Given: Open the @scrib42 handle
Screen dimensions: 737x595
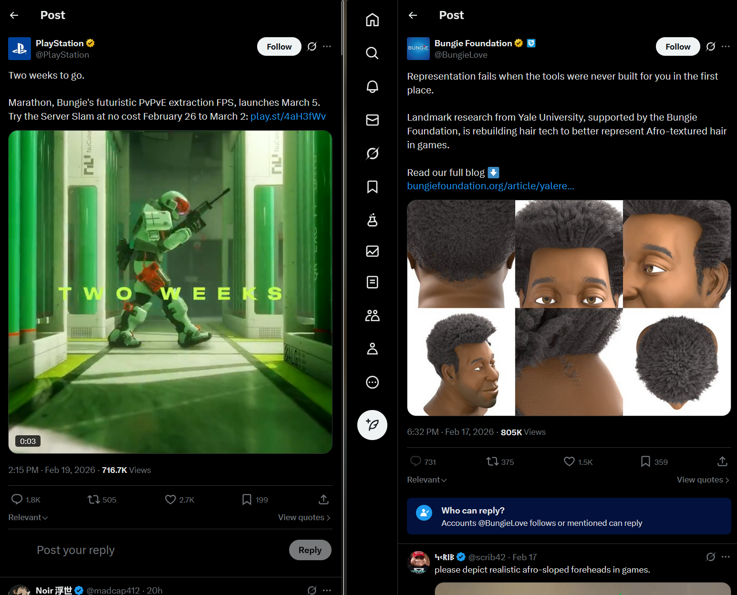Looking at the screenshot, I should (487, 557).
